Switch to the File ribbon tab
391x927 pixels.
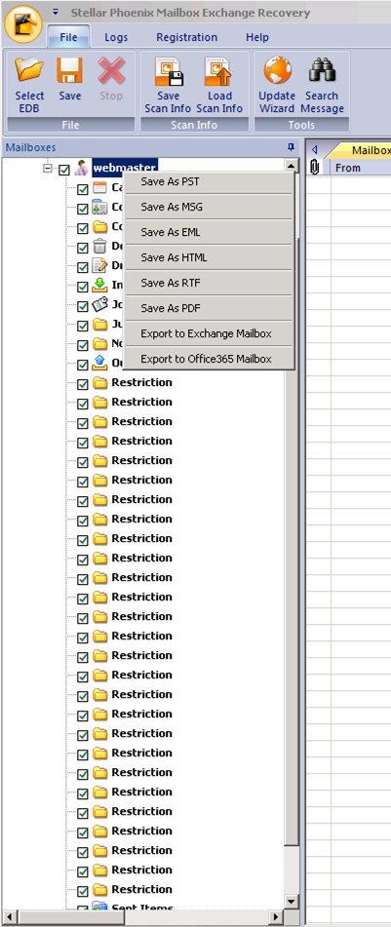(68, 37)
